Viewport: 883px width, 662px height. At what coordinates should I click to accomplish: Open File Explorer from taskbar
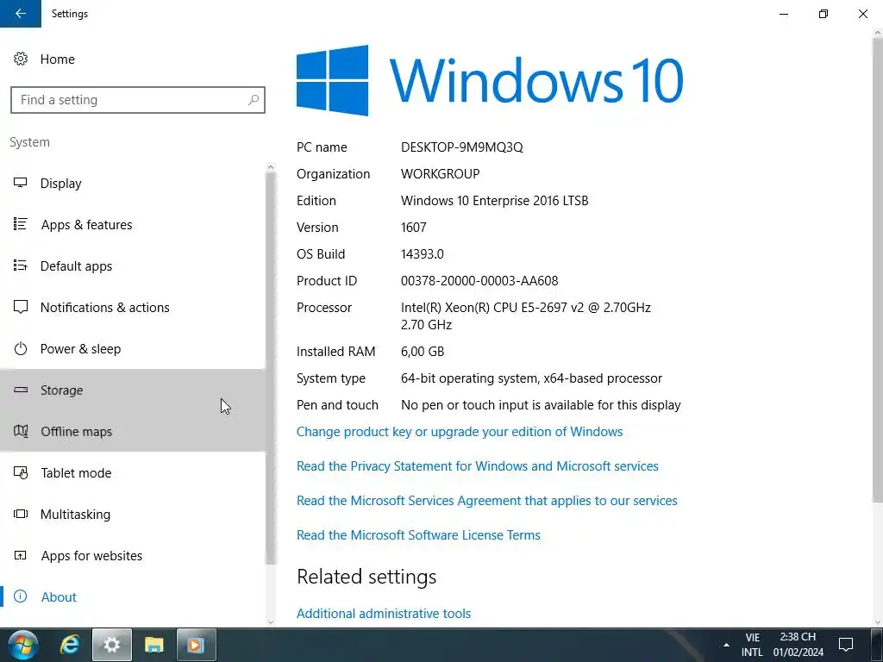(x=153, y=645)
